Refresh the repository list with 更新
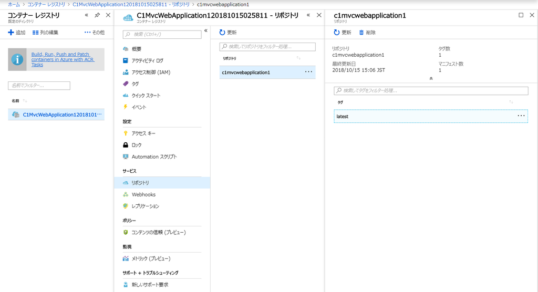538x292 pixels. [228, 32]
